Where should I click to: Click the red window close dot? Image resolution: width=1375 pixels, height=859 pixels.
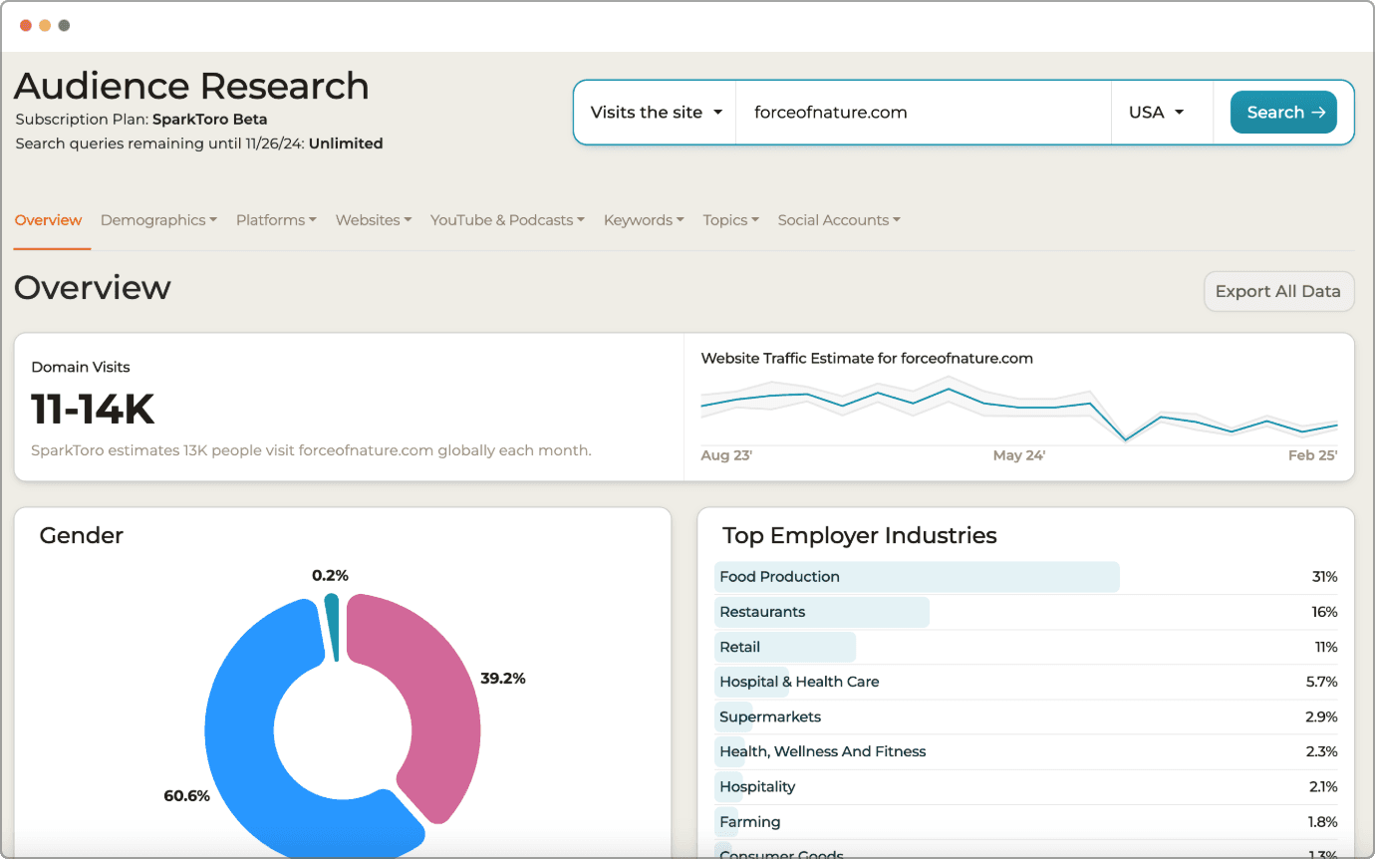tap(26, 25)
